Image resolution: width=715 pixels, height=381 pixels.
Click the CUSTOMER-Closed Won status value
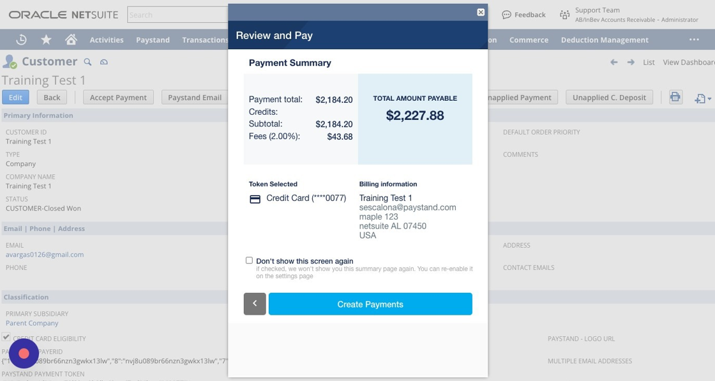(x=43, y=208)
